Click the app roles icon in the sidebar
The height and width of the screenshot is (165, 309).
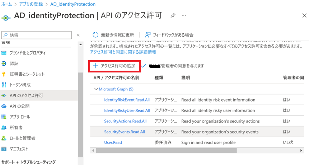point(4,117)
